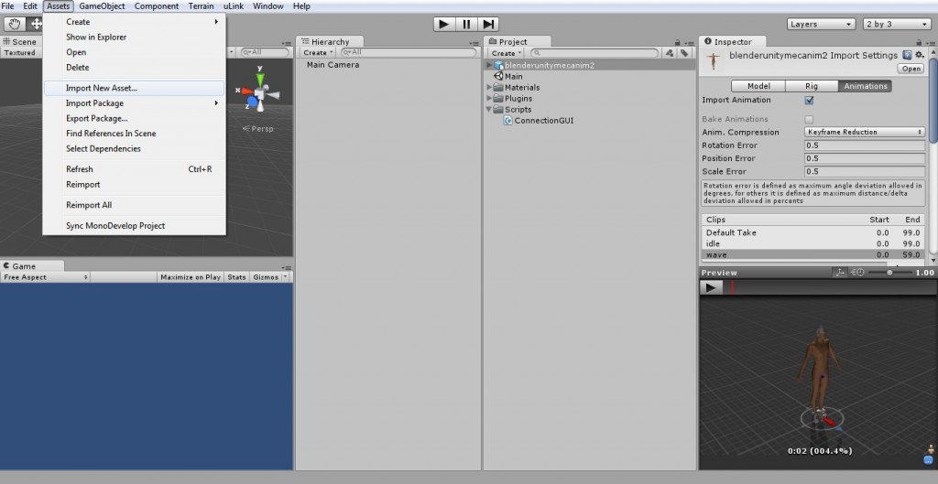Select the Hand tool in the toolbar
938x484 pixels.
[15, 24]
